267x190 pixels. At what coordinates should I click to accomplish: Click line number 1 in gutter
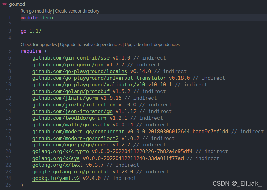click(10, 18)
